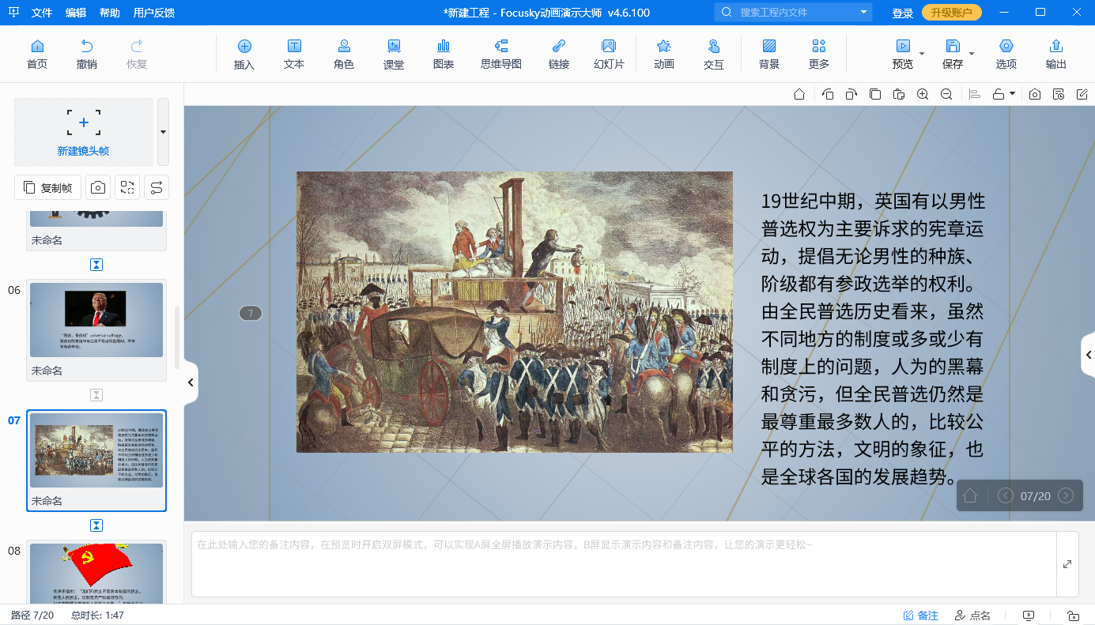Click the transition hourglass icon below frame 07
The width and height of the screenshot is (1095, 625).
point(96,525)
